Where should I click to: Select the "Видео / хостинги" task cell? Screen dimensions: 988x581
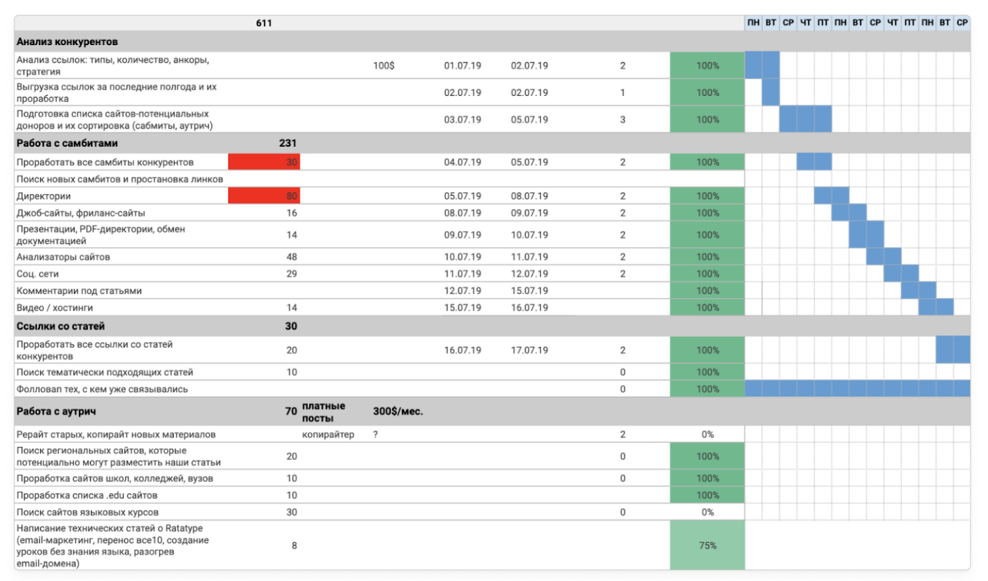[55, 308]
